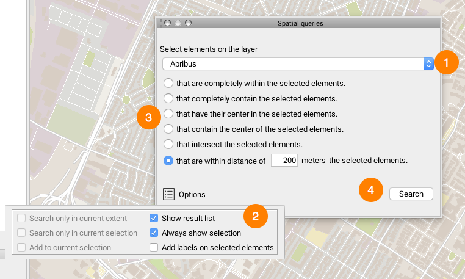465x279 pixels.
Task: Select 'within distance of' radio option
Action: (x=168, y=161)
